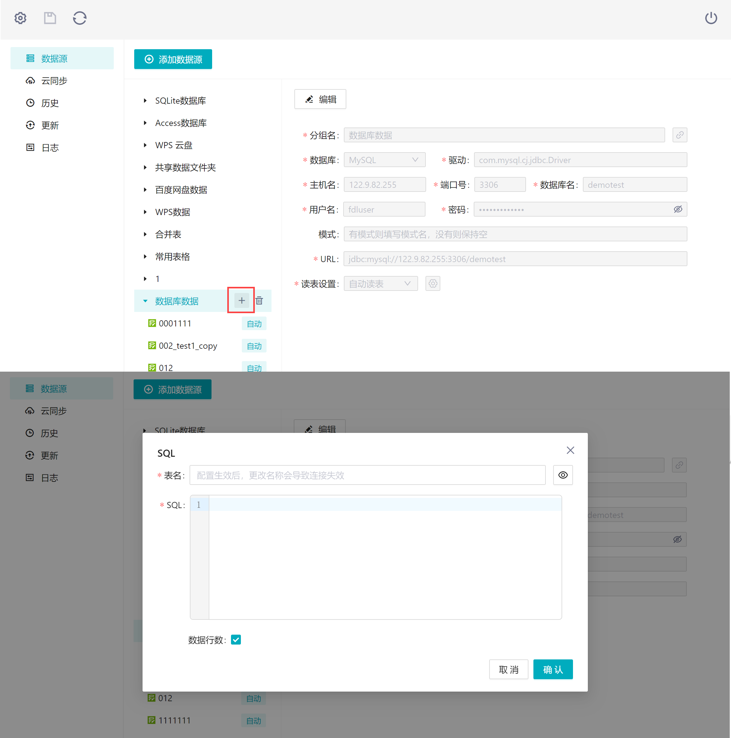Image resolution: width=731 pixels, height=738 pixels.
Task: Open the MySQL 数据库 dropdown
Action: coord(384,160)
